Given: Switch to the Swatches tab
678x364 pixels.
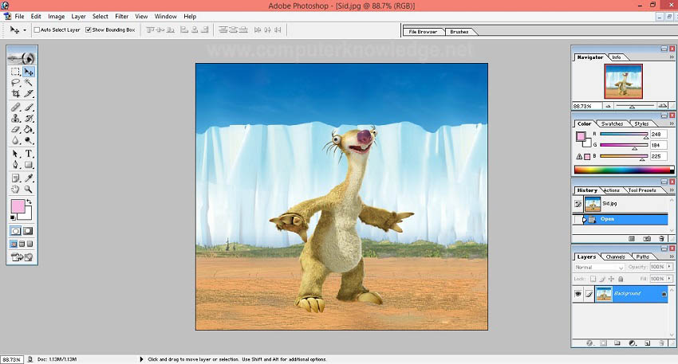Looking at the screenshot, I should pyautogui.click(x=613, y=123).
